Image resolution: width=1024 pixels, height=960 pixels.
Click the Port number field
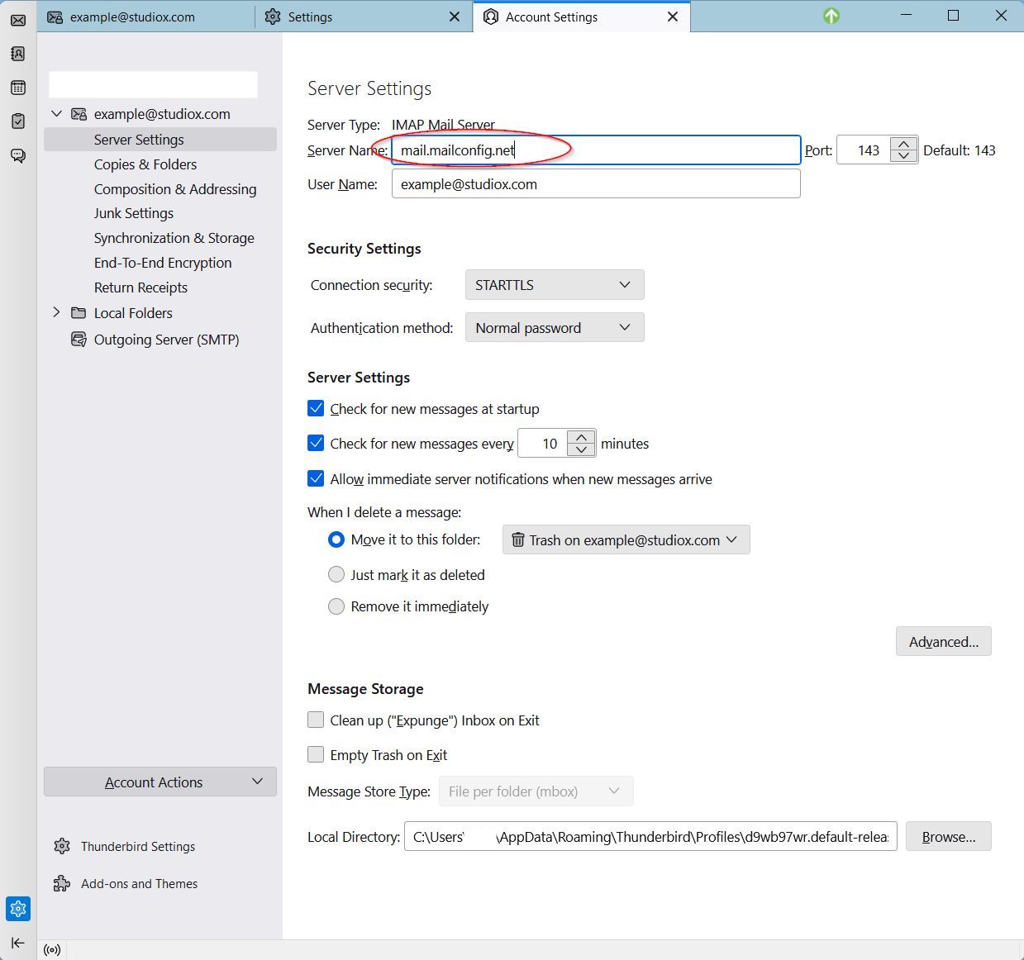864,150
